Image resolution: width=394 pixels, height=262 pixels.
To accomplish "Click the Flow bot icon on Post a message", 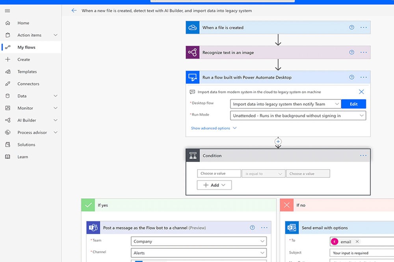I will 93,227.
